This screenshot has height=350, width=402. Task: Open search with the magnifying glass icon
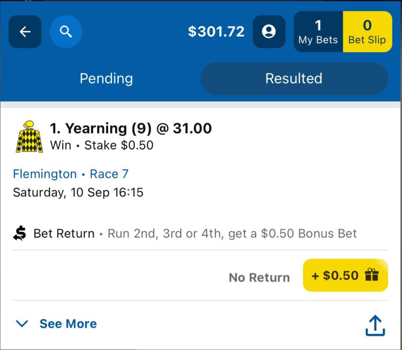tap(66, 32)
